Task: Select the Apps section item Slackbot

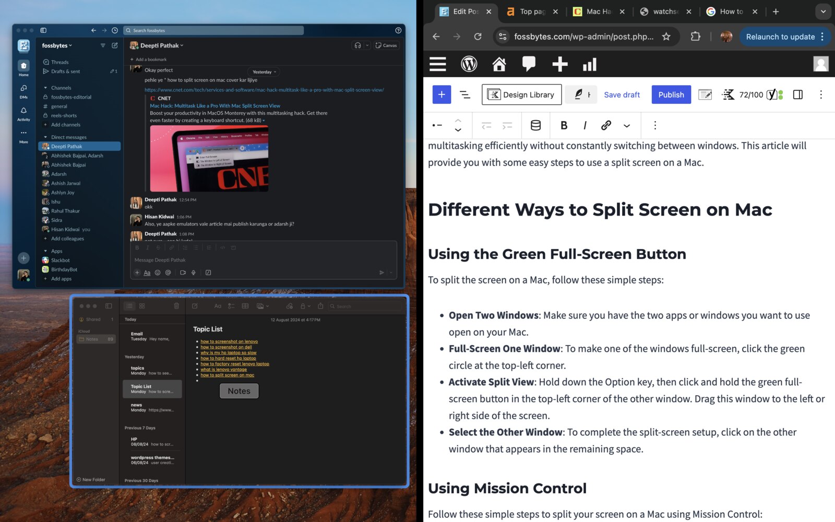Action: tap(60, 260)
